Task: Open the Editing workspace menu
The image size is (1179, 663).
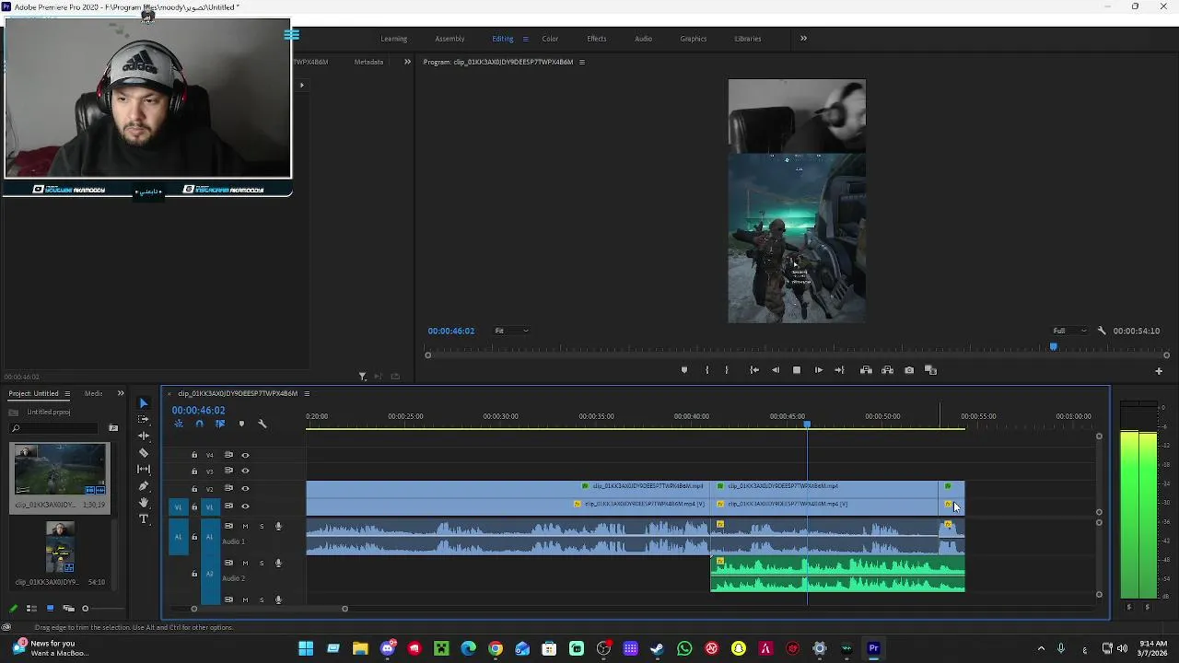Action: click(525, 39)
